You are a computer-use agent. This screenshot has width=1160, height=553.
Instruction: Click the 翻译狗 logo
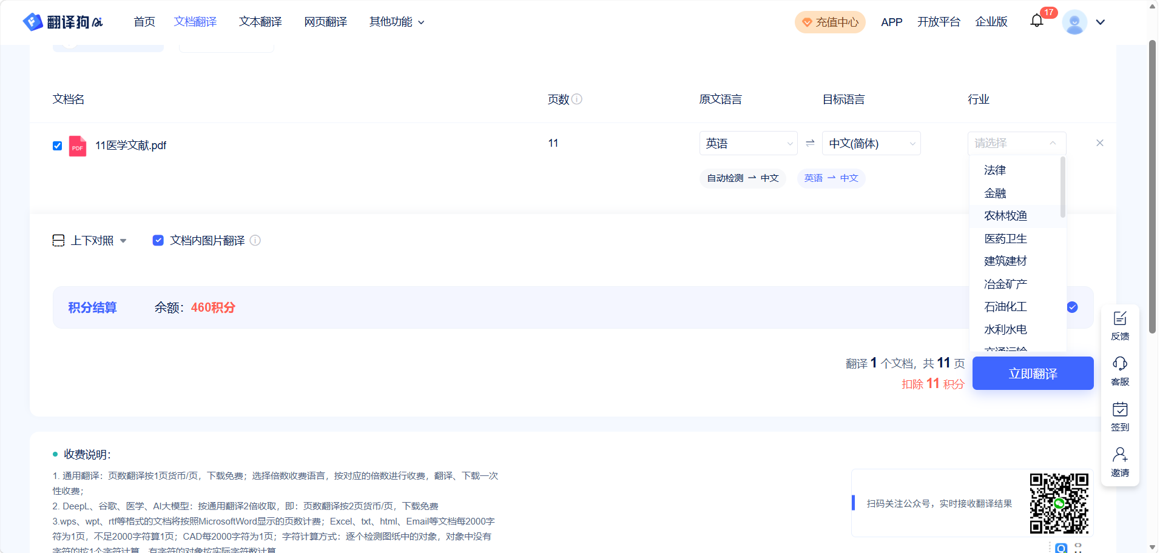62,22
